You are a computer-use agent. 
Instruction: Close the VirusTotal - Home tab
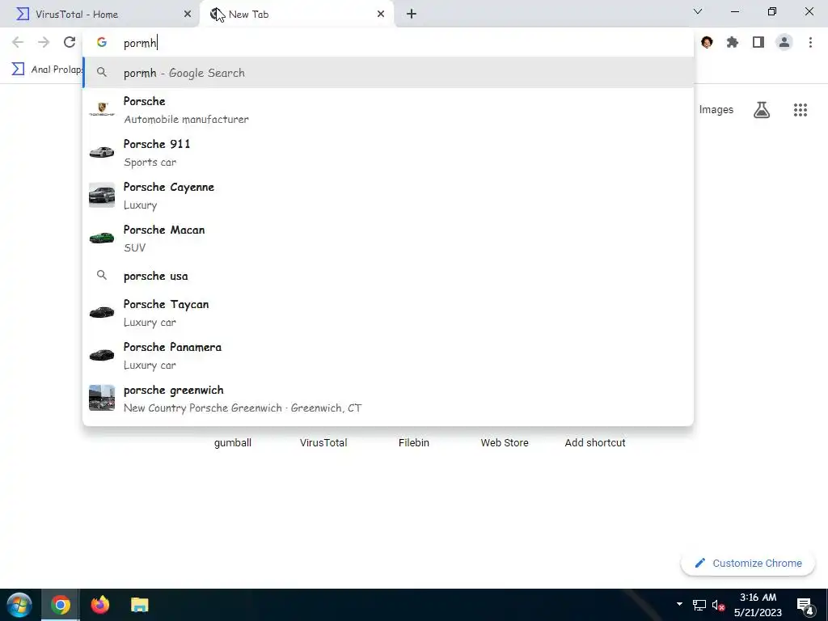188,15
